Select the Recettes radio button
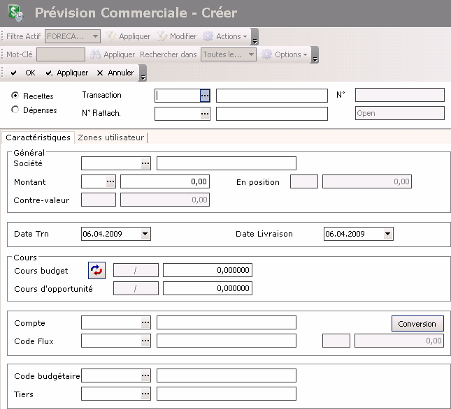The image size is (451, 409). tap(15, 96)
